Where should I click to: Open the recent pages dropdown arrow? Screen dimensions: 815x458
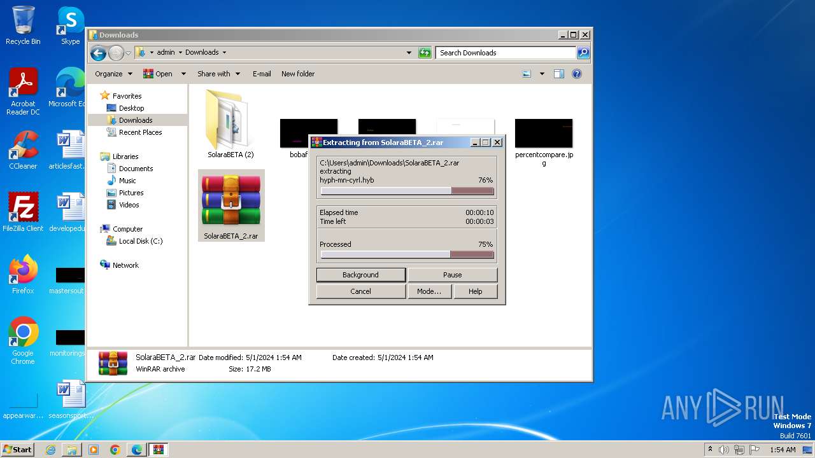pyautogui.click(x=128, y=53)
